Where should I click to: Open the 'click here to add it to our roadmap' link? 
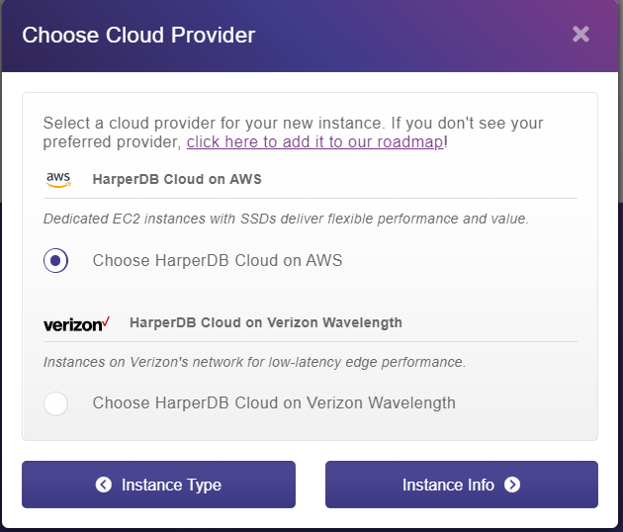(314, 142)
